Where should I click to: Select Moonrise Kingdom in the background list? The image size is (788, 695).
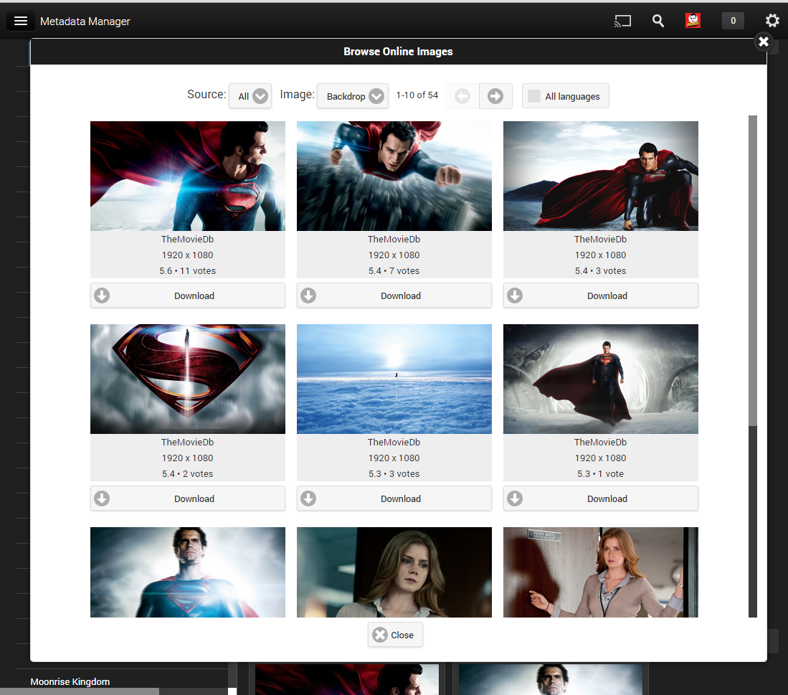[70, 681]
